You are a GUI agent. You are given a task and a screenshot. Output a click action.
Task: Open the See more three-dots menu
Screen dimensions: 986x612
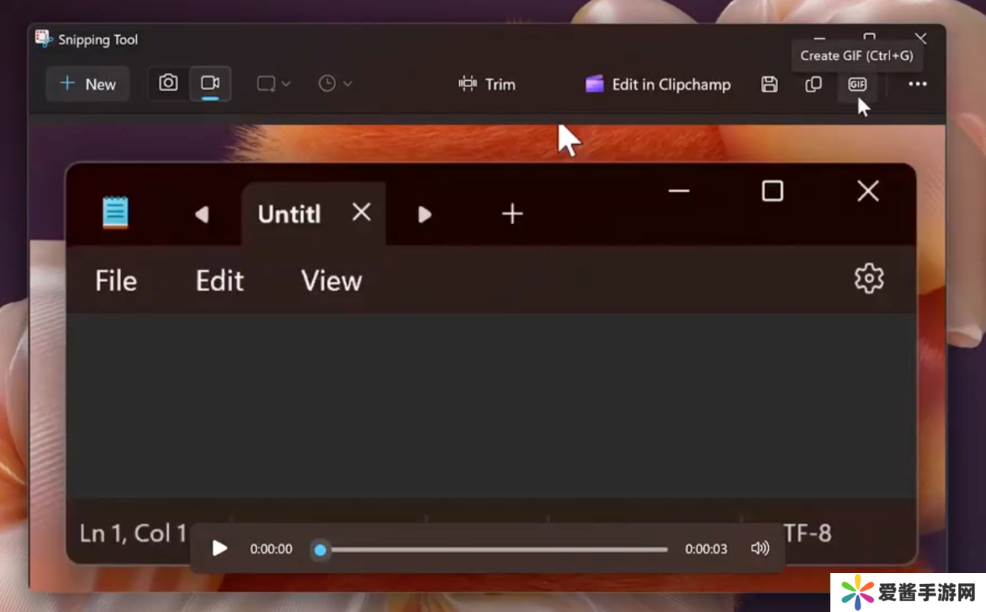tap(918, 84)
